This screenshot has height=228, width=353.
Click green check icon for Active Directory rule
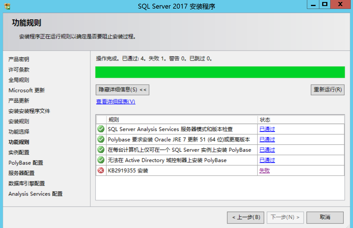101,160
